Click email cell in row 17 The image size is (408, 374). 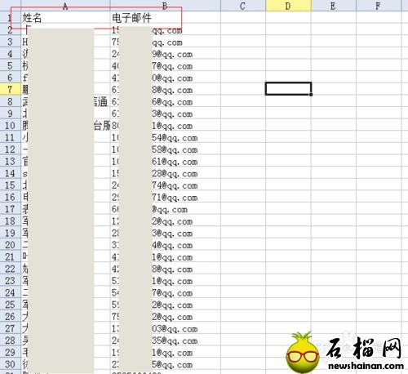pos(166,209)
